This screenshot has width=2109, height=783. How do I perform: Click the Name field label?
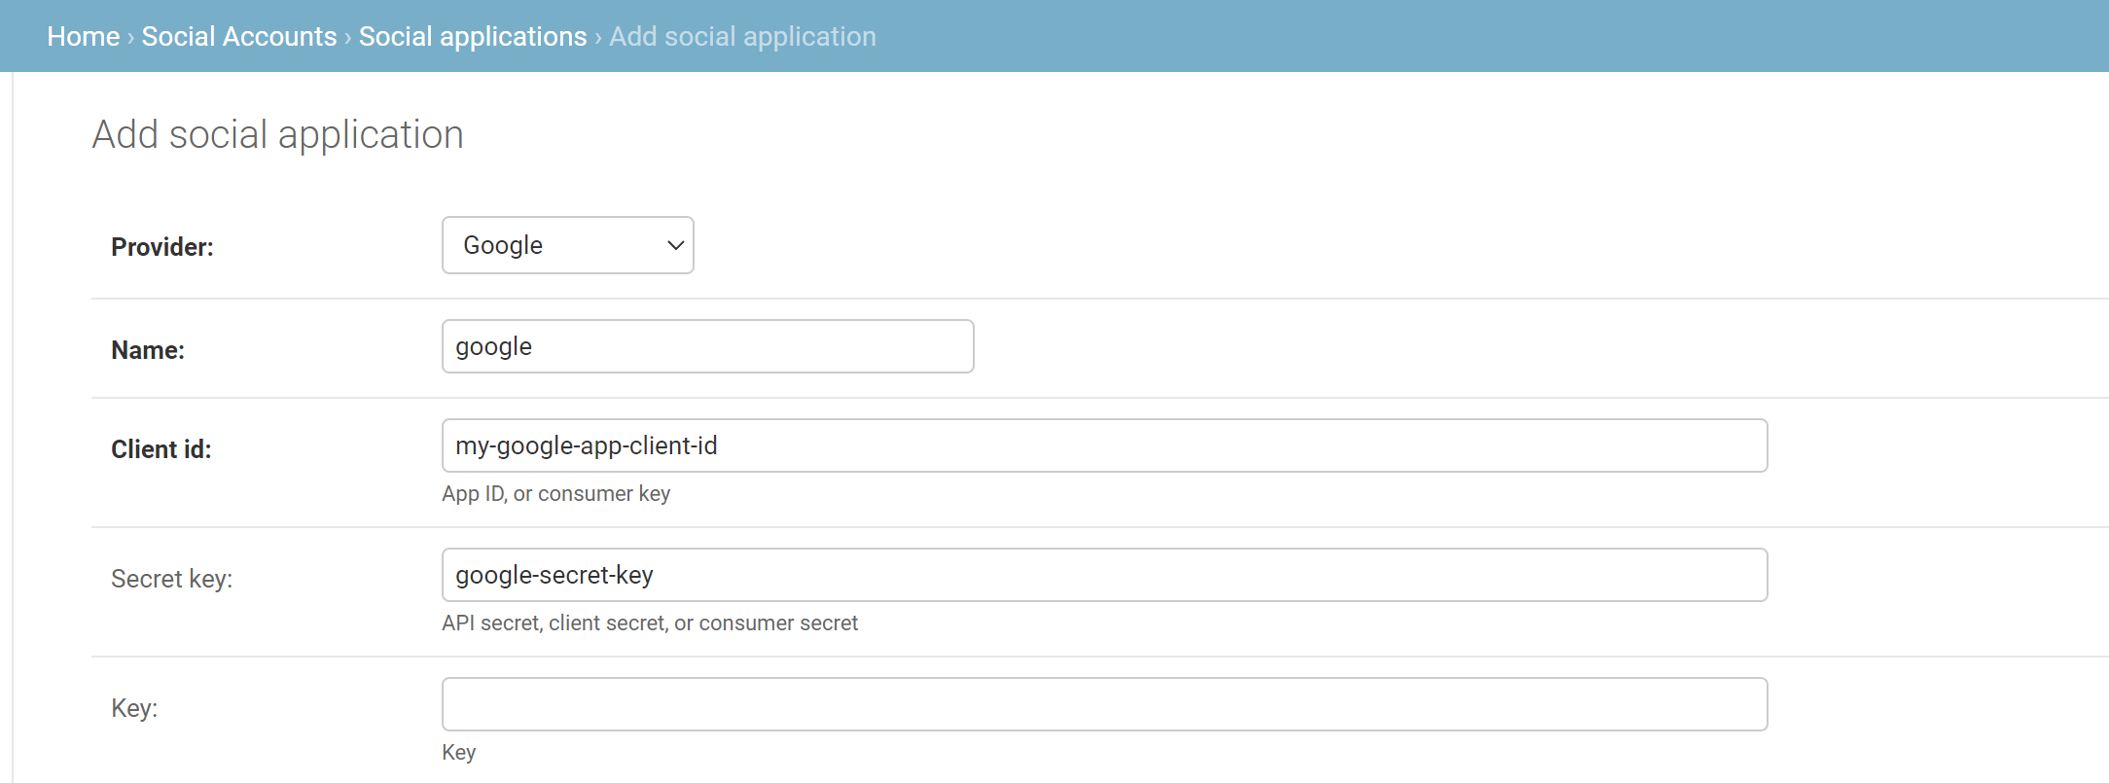point(147,349)
